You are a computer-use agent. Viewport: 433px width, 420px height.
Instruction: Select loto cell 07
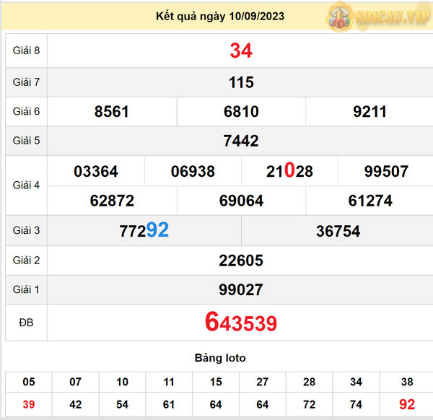(x=75, y=382)
